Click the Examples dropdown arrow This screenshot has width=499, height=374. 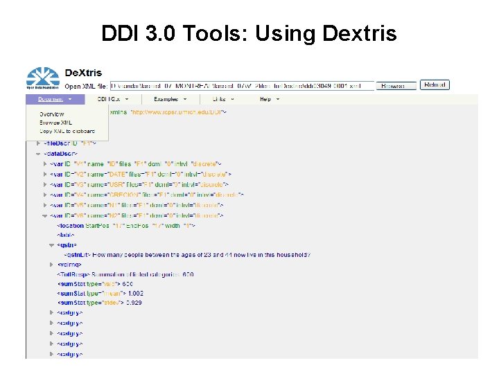click(x=185, y=99)
